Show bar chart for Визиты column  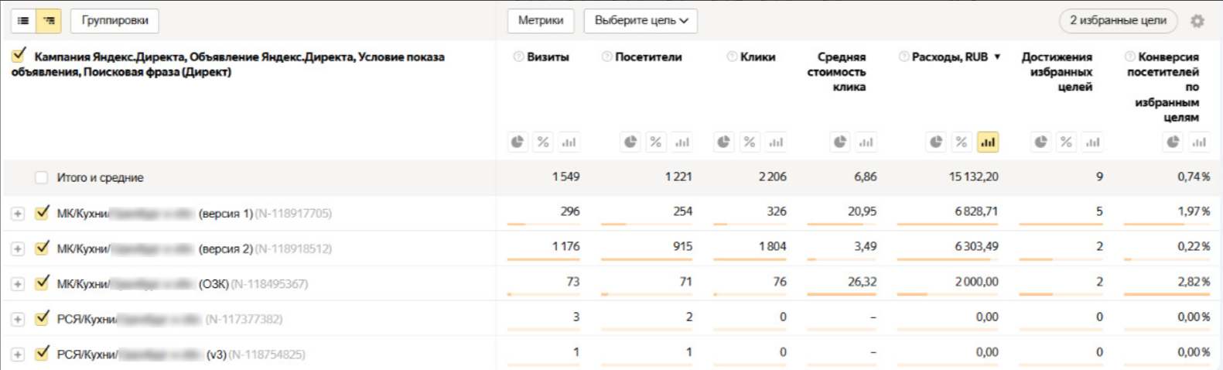coord(569,142)
